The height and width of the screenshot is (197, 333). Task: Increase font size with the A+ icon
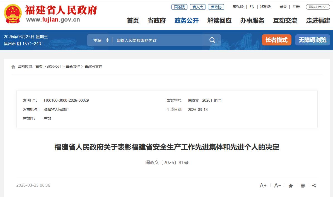tap(262, 185)
